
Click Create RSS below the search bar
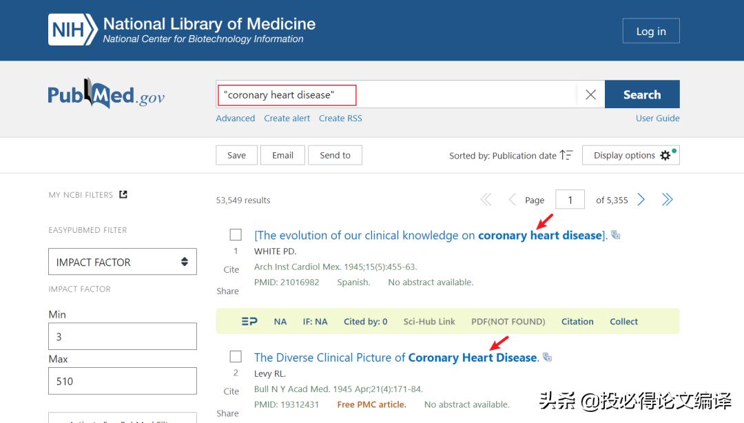pos(340,118)
